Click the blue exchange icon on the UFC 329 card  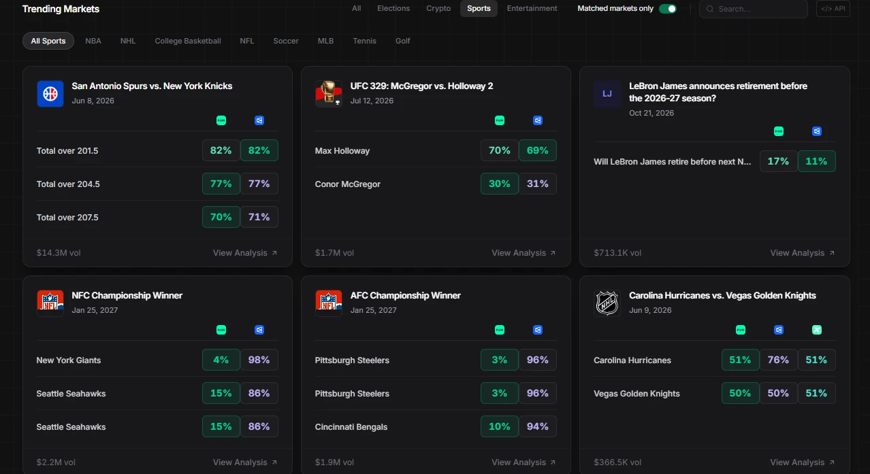[x=538, y=120]
